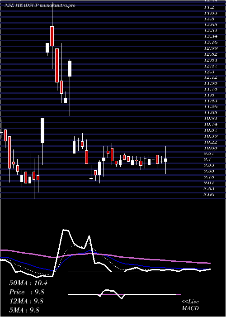Click the MACD inset chart thumbnail
This screenshot has width=226, height=317.
[x=124, y=294]
